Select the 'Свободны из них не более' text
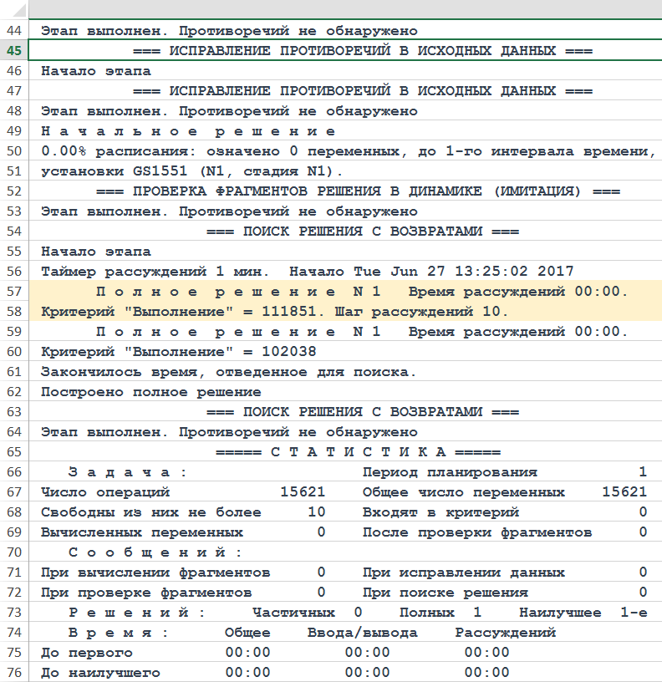 coord(150,512)
